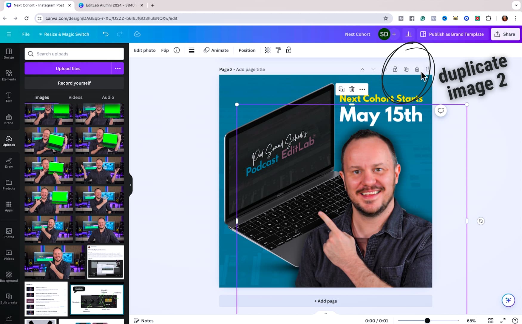Open the Elements panel
522x324 pixels.
pyautogui.click(x=9, y=75)
